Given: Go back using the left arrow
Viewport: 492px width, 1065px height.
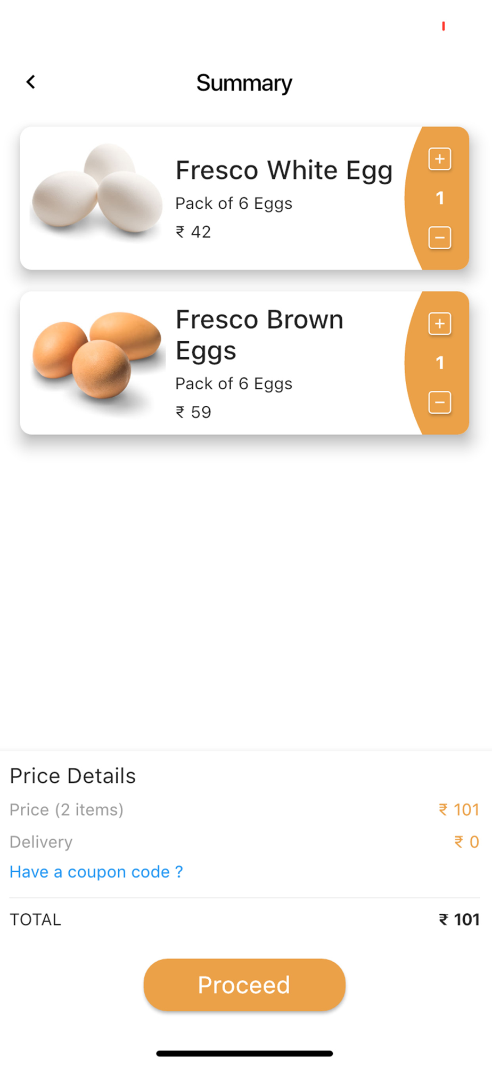Looking at the screenshot, I should [31, 82].
